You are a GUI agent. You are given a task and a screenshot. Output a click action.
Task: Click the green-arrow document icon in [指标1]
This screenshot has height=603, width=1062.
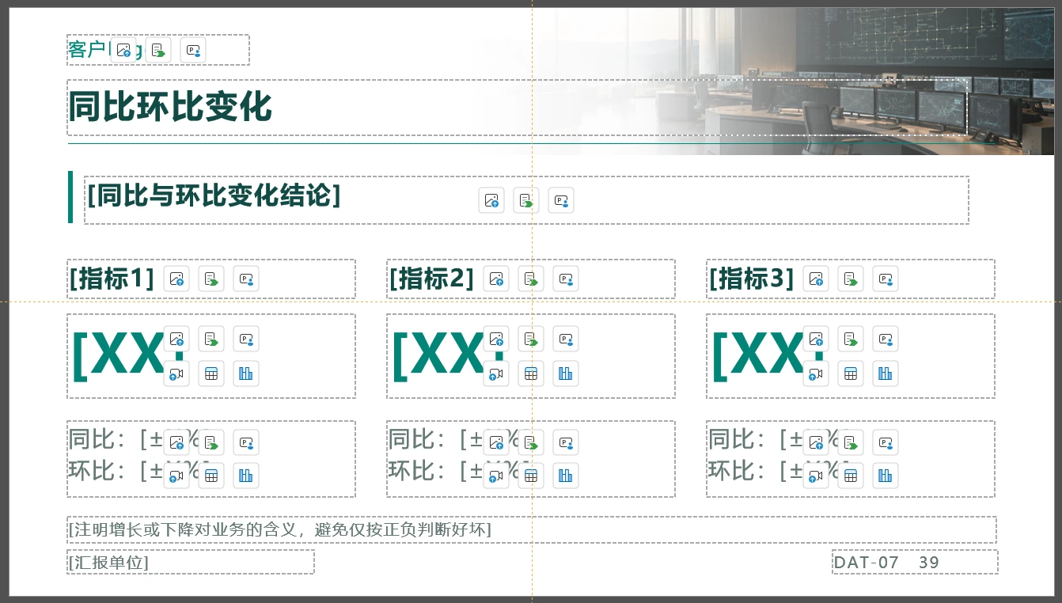211,279
